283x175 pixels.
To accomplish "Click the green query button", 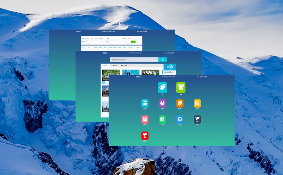I will pos(133,42).
